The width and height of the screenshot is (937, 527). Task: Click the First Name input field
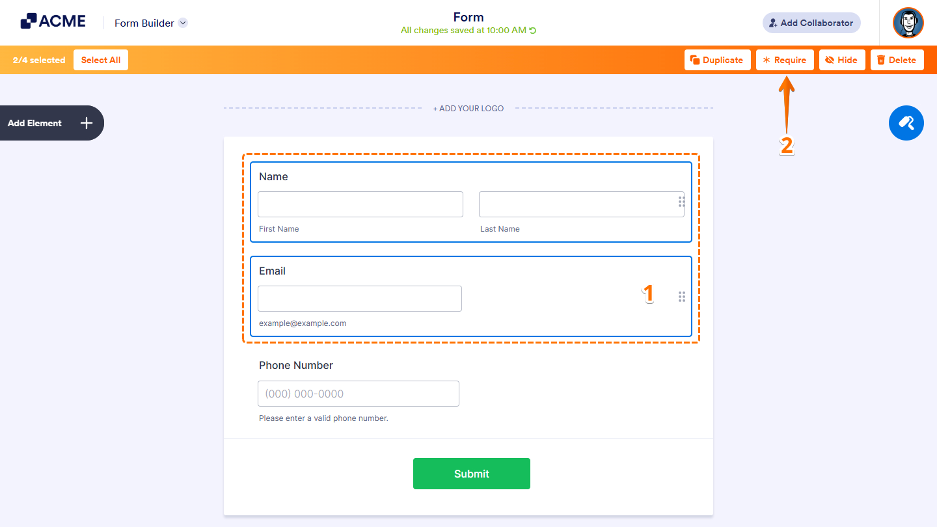360,204
